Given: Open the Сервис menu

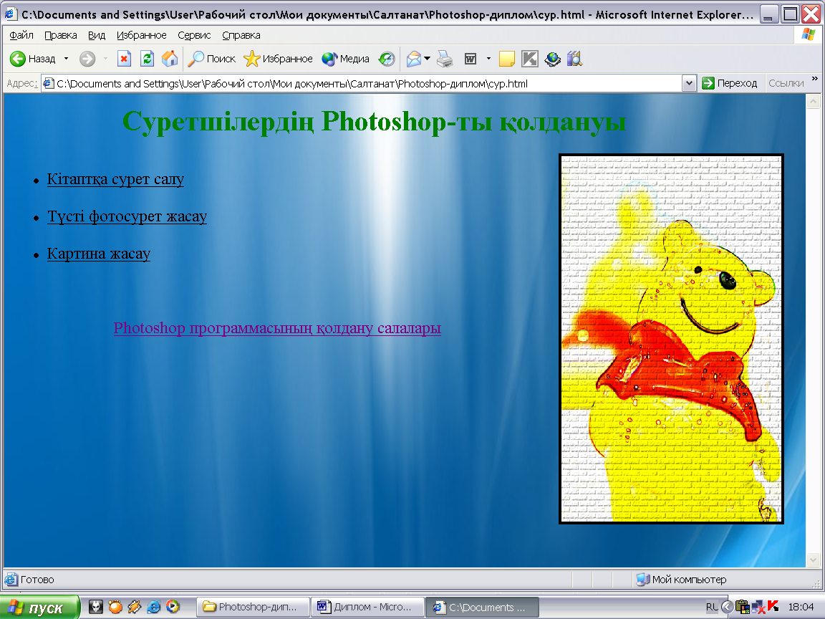Looking at the screenshot, I should pyautogui.click(x=194, y=35).
